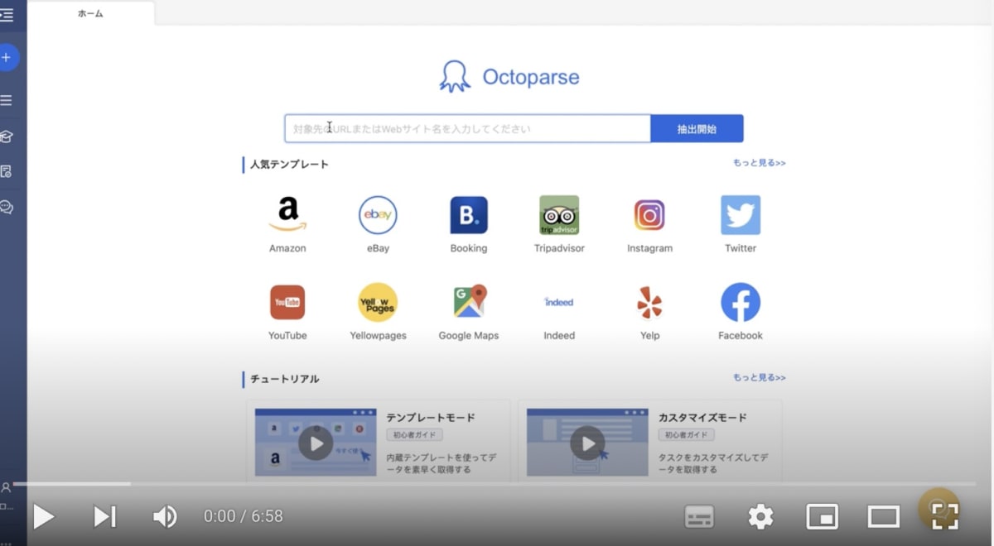Open the document search sidebar icon
Image resolution: width=994 pixels, height=546 pixels.
coord(7,171)
